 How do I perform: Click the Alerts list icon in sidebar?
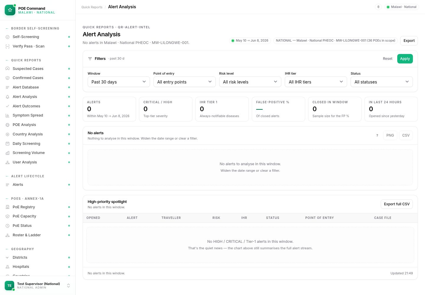click(8, 185)
